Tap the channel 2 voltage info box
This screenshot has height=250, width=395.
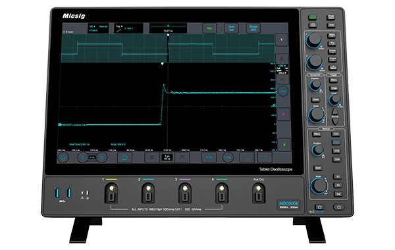(282, 69)
